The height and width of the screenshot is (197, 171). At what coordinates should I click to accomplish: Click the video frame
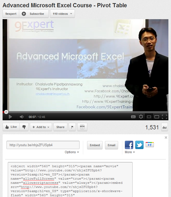pos(85,65)
